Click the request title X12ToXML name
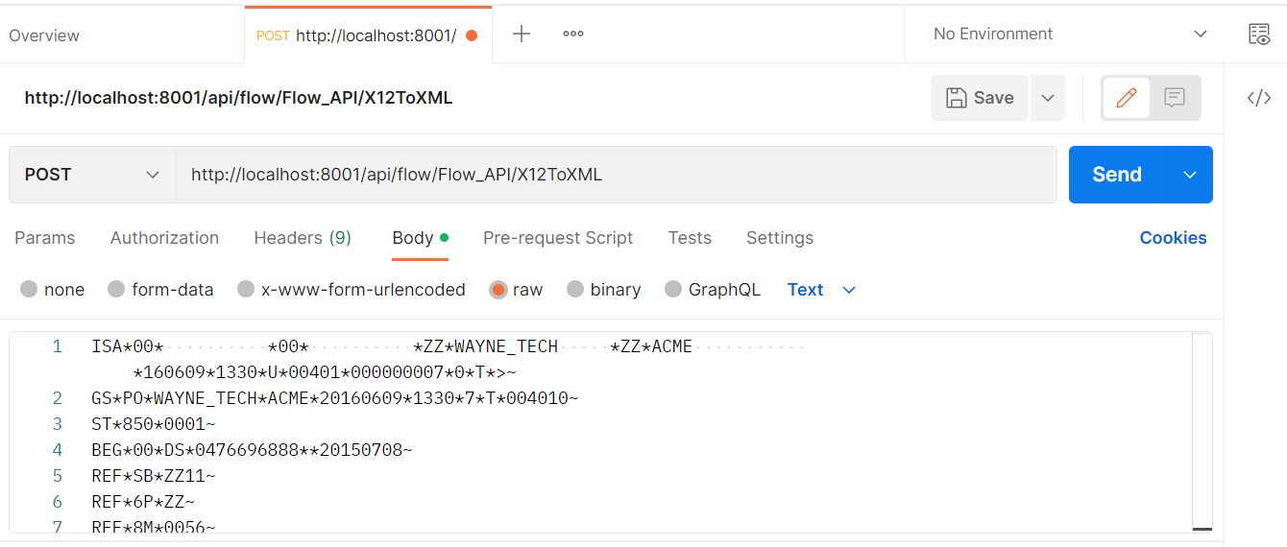The height and width of the screenshot is (547, 1287). click(x=238, y=98)
